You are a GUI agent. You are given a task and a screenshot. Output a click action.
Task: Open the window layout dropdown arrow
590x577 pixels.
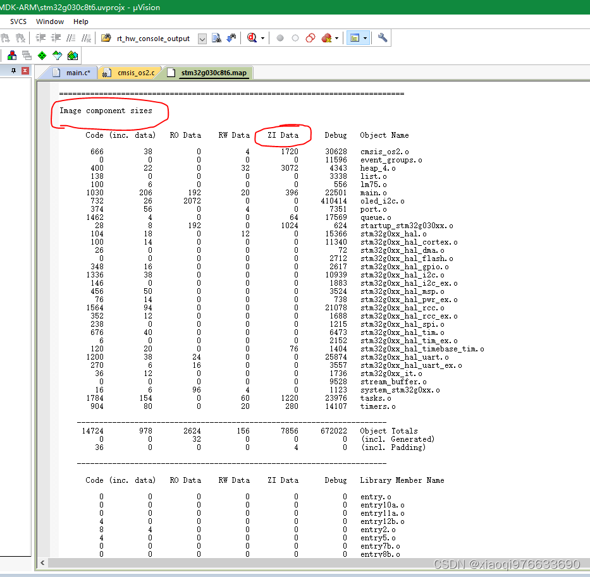tap(365, 39)
